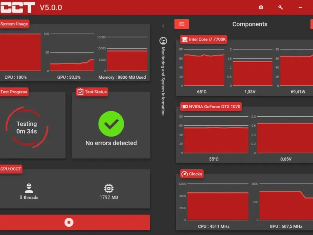Image resolution: width=313 pixels, height=235 pixels.
Task: Click the '1792 MB' value
Action: (109, 197)
